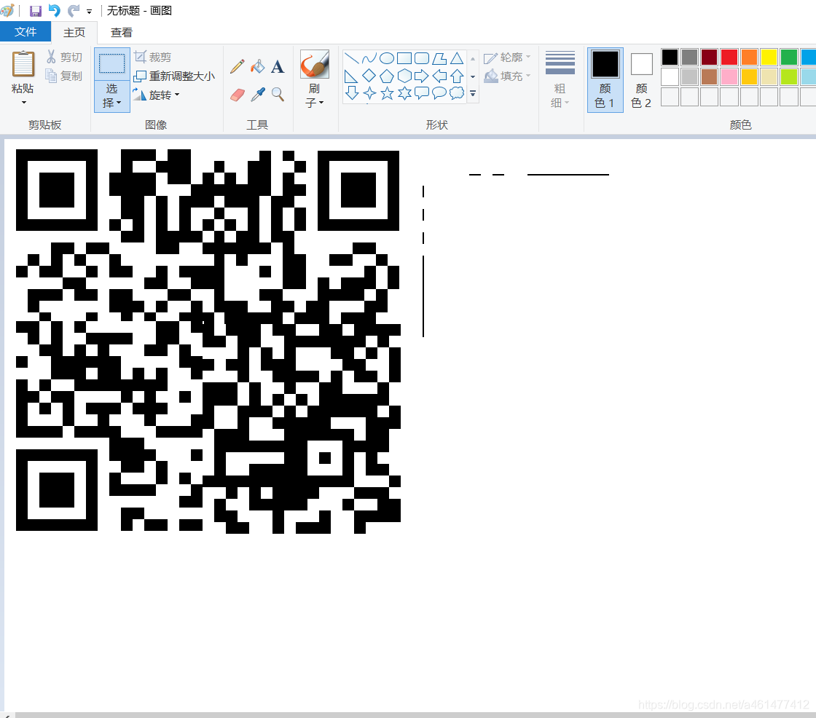The height and width of the screenshot is (718, 816).
Task: Click the horizontal scrollbar left arrow
Action: [x=7, y=715]
